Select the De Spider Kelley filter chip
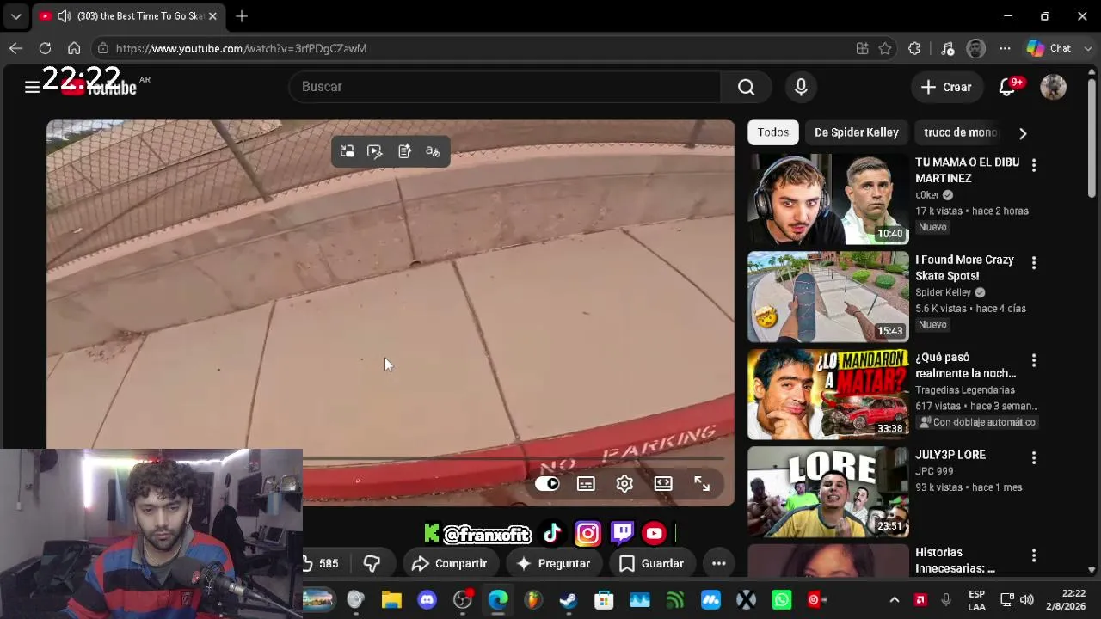The height and width of the screenshot is (619, 1101). (x=856, y=132)
